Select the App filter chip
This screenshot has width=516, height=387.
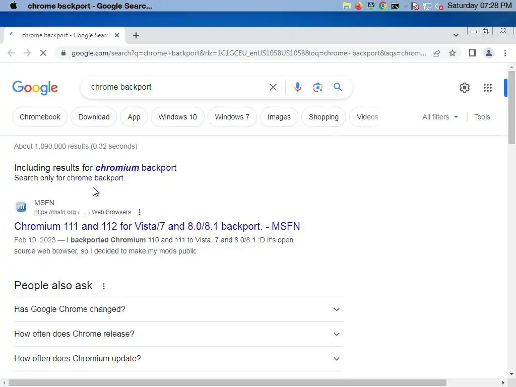pyautogui.click(x=134, y=117)
